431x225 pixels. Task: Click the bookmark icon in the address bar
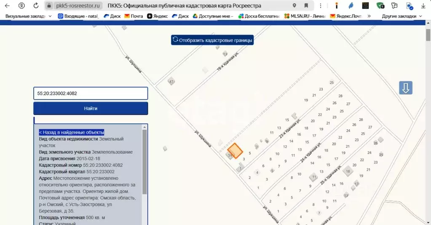[x=306, y=6]
